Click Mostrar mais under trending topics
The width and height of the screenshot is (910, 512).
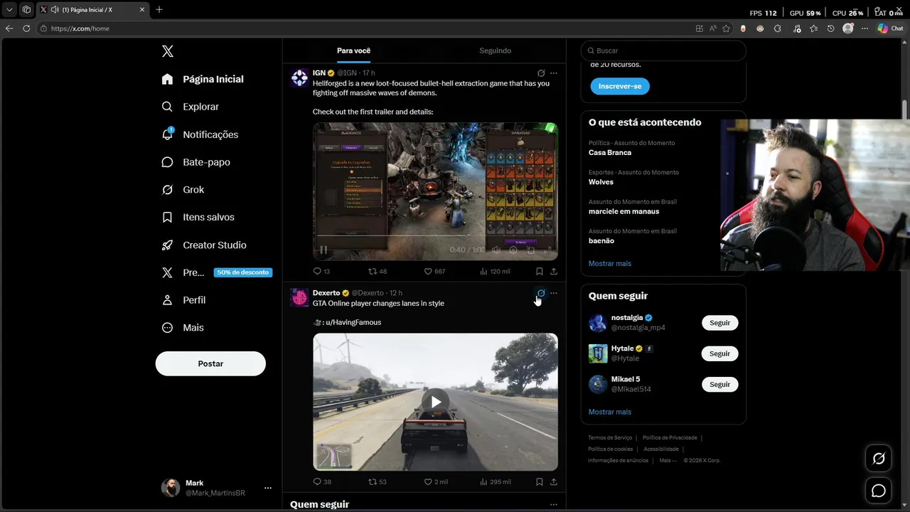coord(610,263)
